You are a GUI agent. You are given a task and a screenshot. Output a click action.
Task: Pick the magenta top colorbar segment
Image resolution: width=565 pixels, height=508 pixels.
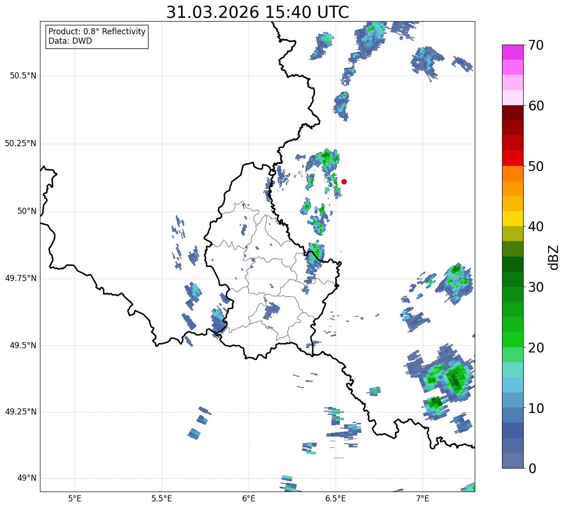click(512, 52)
